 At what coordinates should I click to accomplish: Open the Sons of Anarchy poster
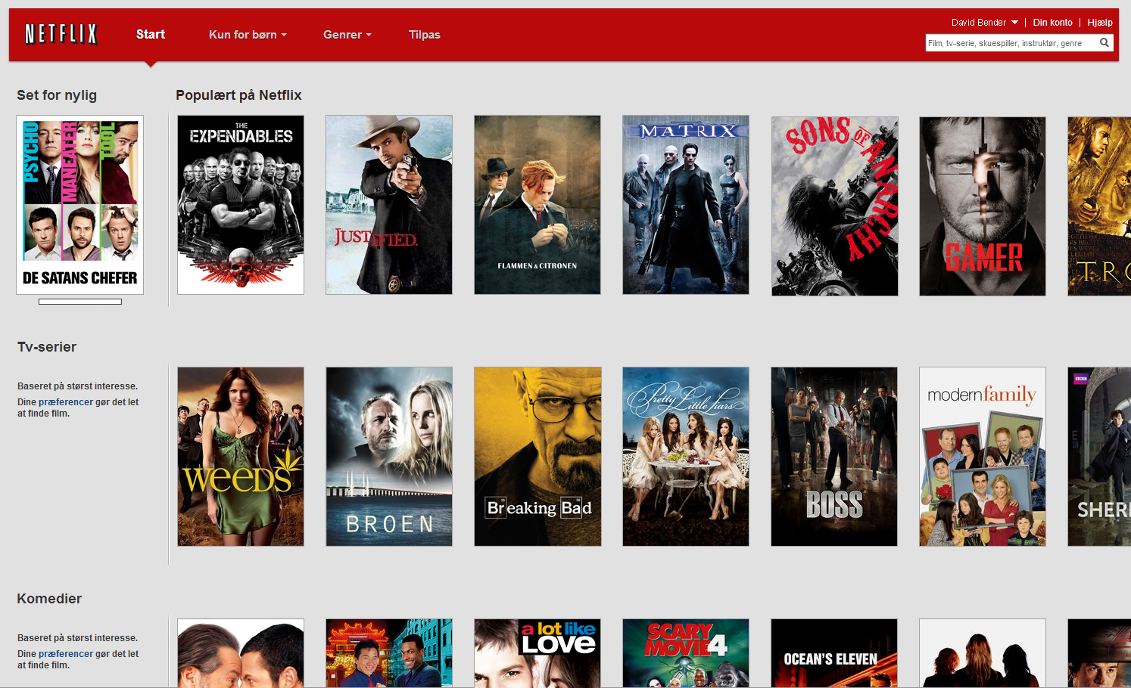click(834, 206)
